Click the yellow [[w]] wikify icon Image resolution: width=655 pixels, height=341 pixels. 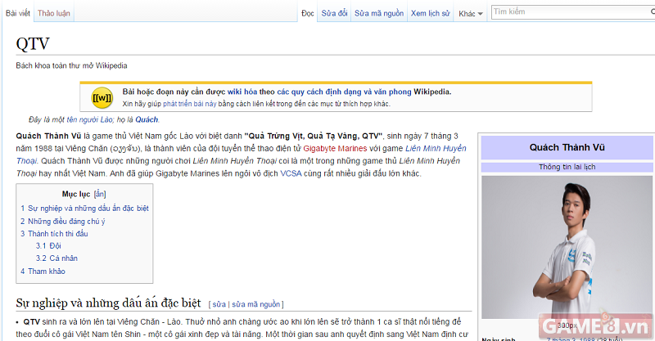click(x=102, y=98)
